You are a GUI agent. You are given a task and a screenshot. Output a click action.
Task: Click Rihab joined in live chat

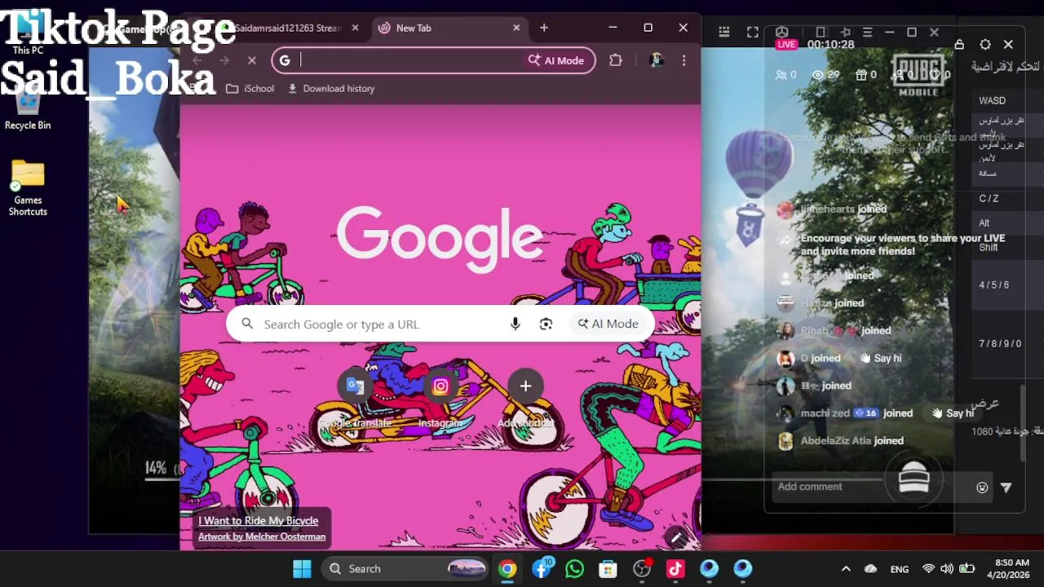coord(845,330)
